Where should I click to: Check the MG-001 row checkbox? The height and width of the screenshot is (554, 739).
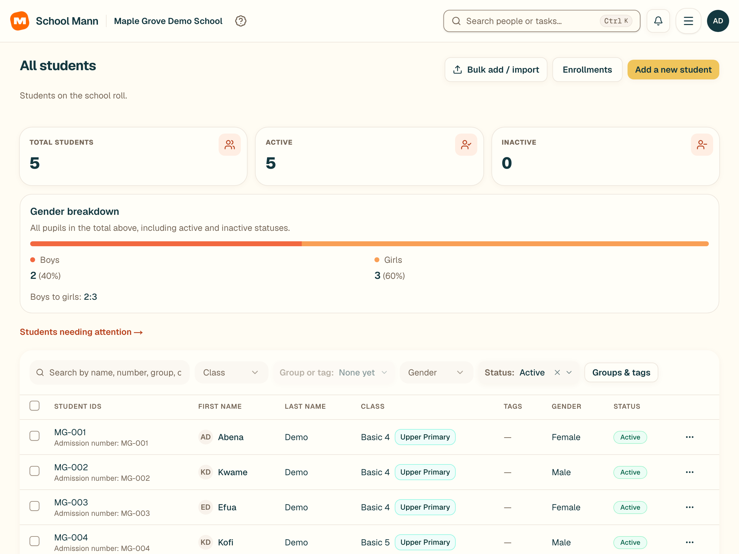click(34, 436)
